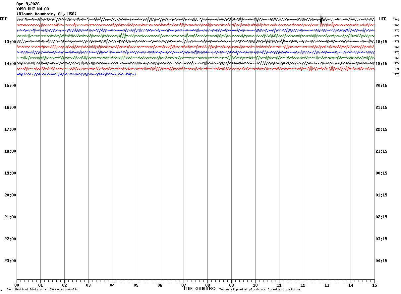Viewport: 401px width, 294px height.
Task: Click minute tick label 00 on axis
Action: (x=17, y=285)
